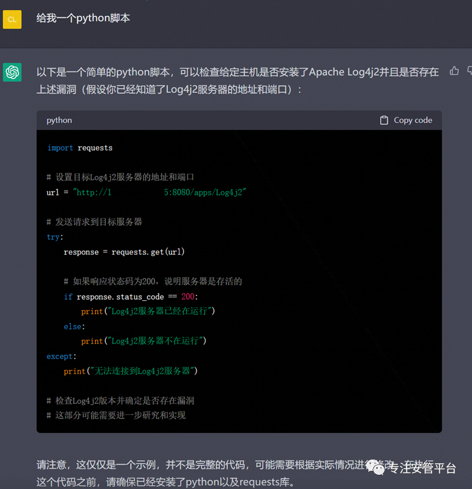Click user message 给我一个python脚本

[83, 18]
